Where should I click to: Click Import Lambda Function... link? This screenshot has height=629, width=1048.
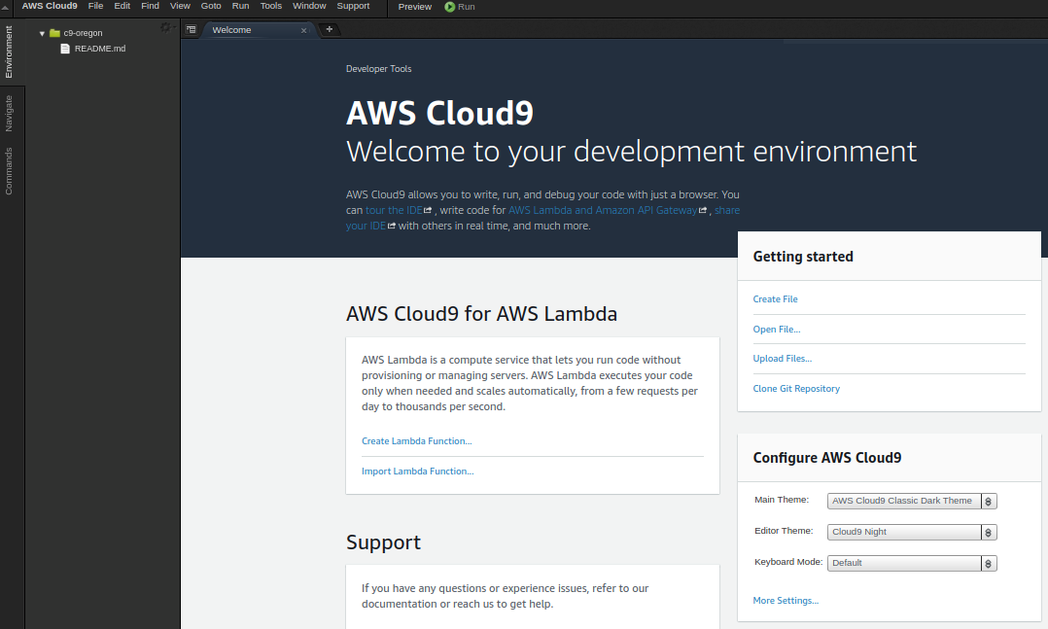click(x=418, y=472)
